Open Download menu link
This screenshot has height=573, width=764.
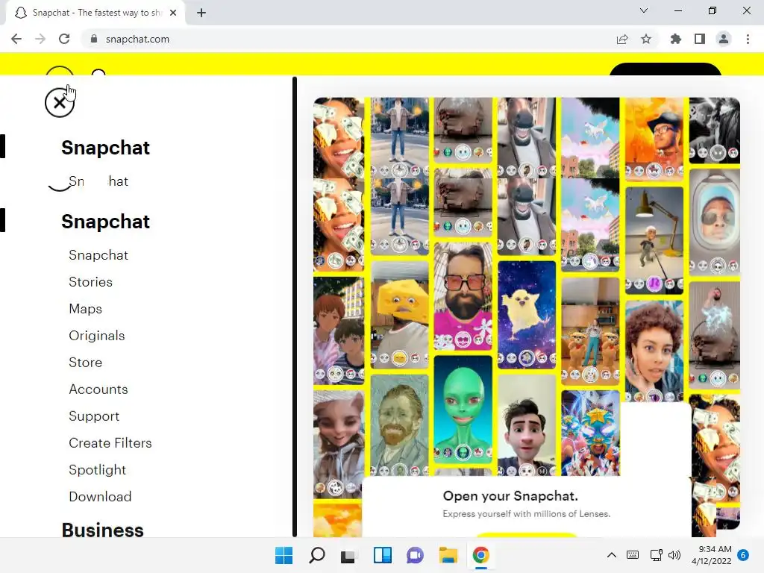(100, 496)
